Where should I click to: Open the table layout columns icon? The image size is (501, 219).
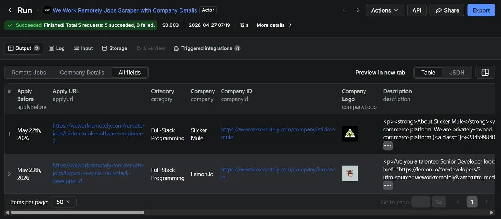(x=485, y=73)
